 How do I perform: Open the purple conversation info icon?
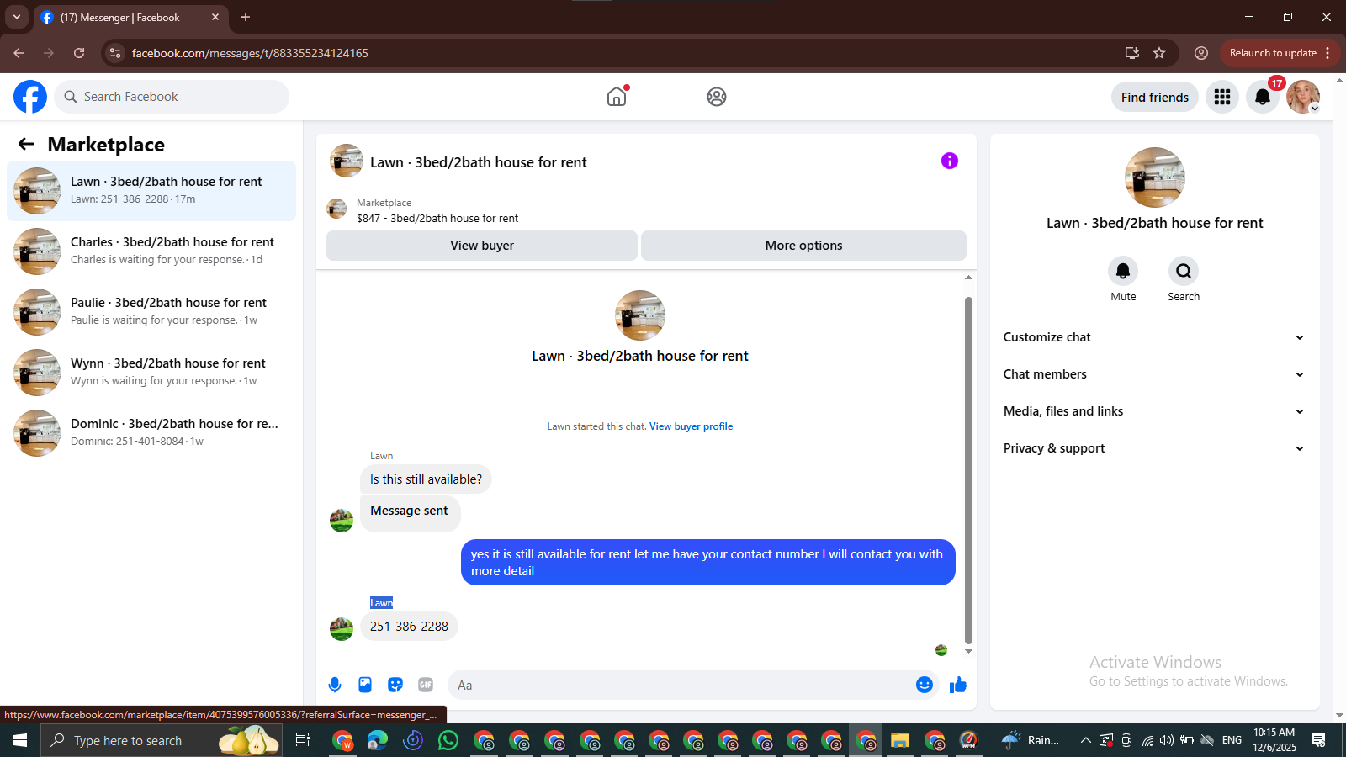click(950, 161)
